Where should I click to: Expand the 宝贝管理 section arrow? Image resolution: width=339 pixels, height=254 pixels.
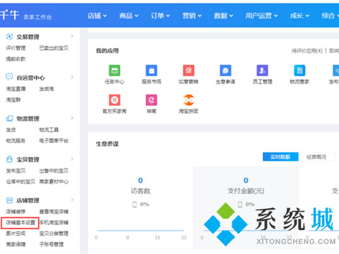tap(72, 159)
